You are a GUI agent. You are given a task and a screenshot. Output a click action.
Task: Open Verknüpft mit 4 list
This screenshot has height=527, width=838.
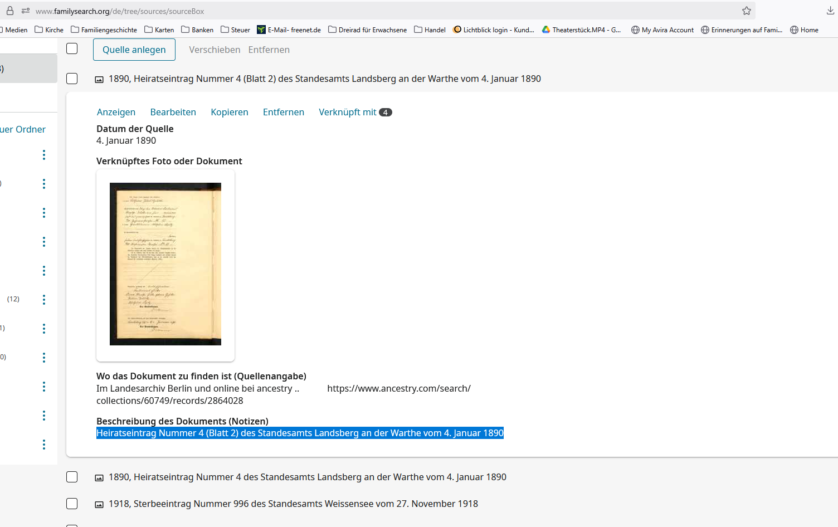pyautogui.click(x=355, y=112)
